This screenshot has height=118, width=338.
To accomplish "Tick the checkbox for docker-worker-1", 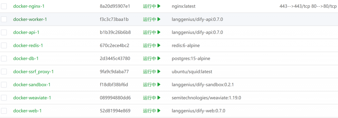I will (x=4, y=19).
